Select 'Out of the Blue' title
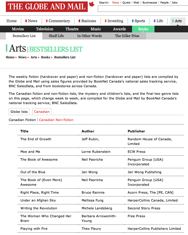The width and height of the screenshot is (188, 235). [33, 172]
